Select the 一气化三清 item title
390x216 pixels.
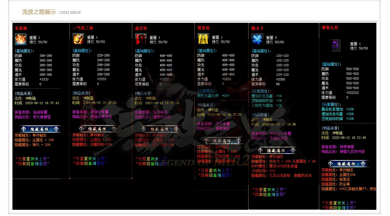[83, 28]
